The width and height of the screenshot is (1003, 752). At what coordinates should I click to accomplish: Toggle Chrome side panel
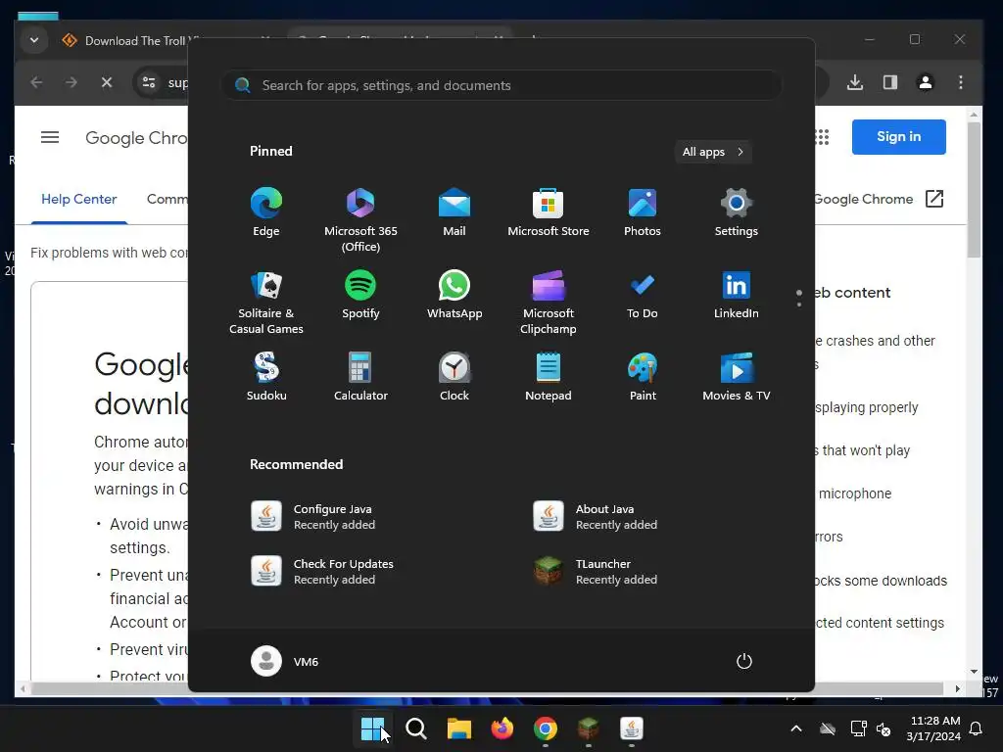(890, 82)
